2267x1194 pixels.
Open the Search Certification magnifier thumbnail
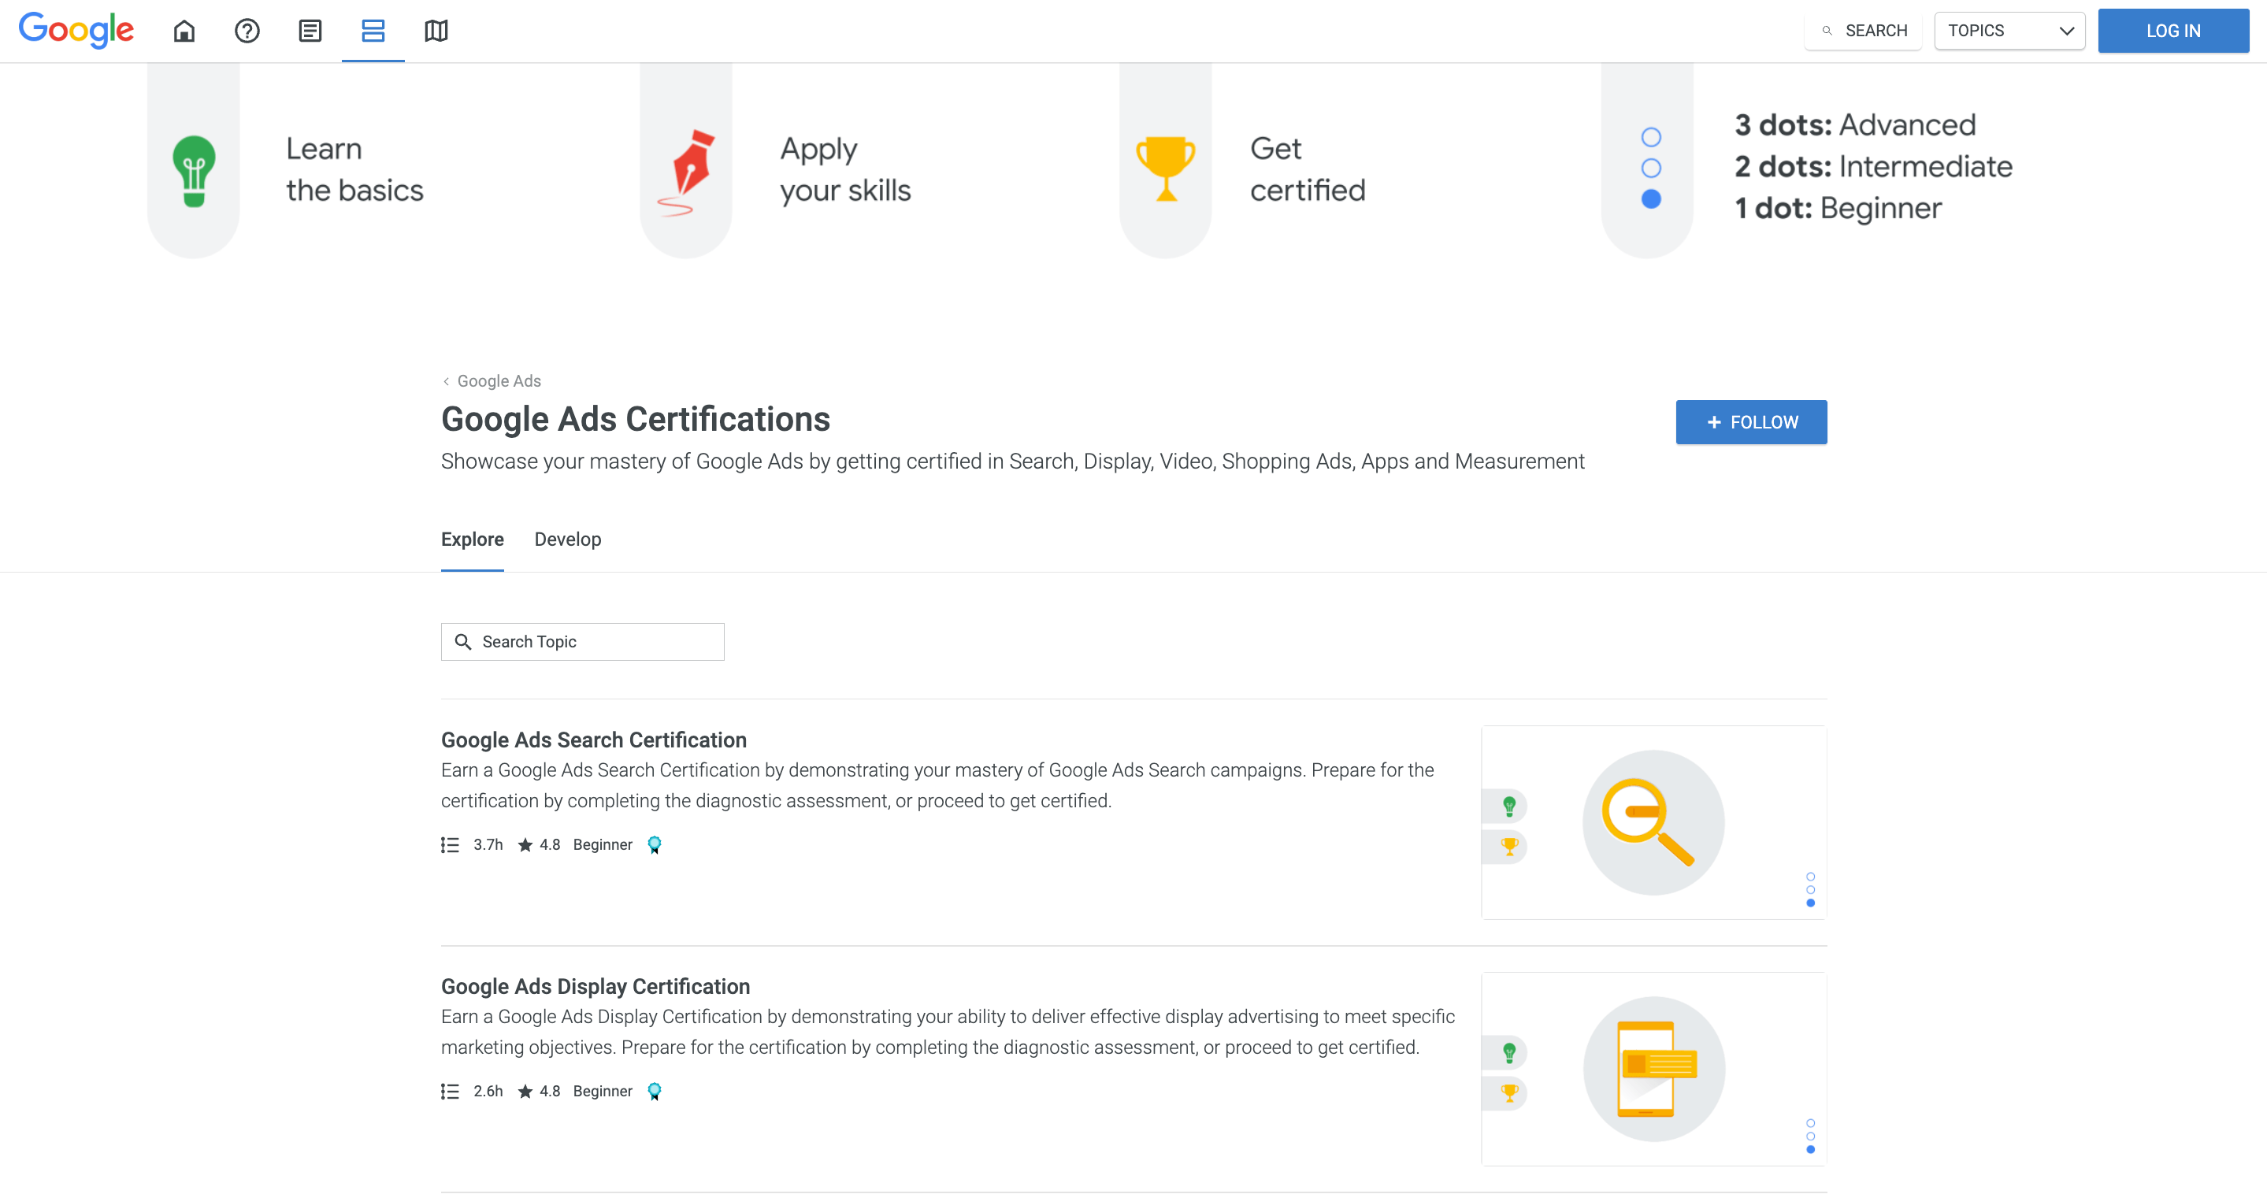coord(1653,823)
